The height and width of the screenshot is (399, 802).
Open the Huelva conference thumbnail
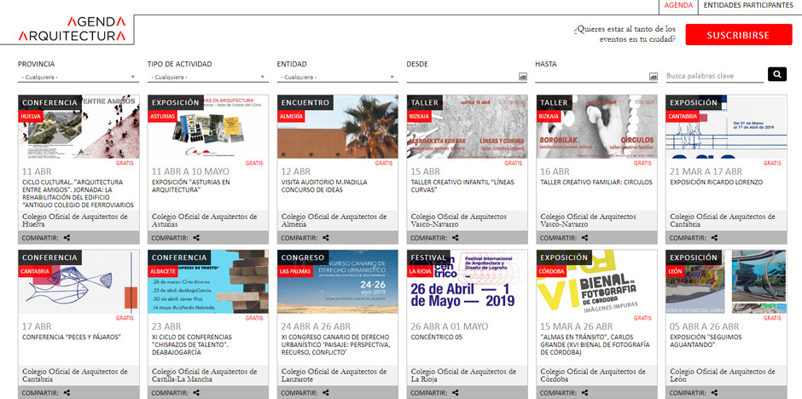78,127
